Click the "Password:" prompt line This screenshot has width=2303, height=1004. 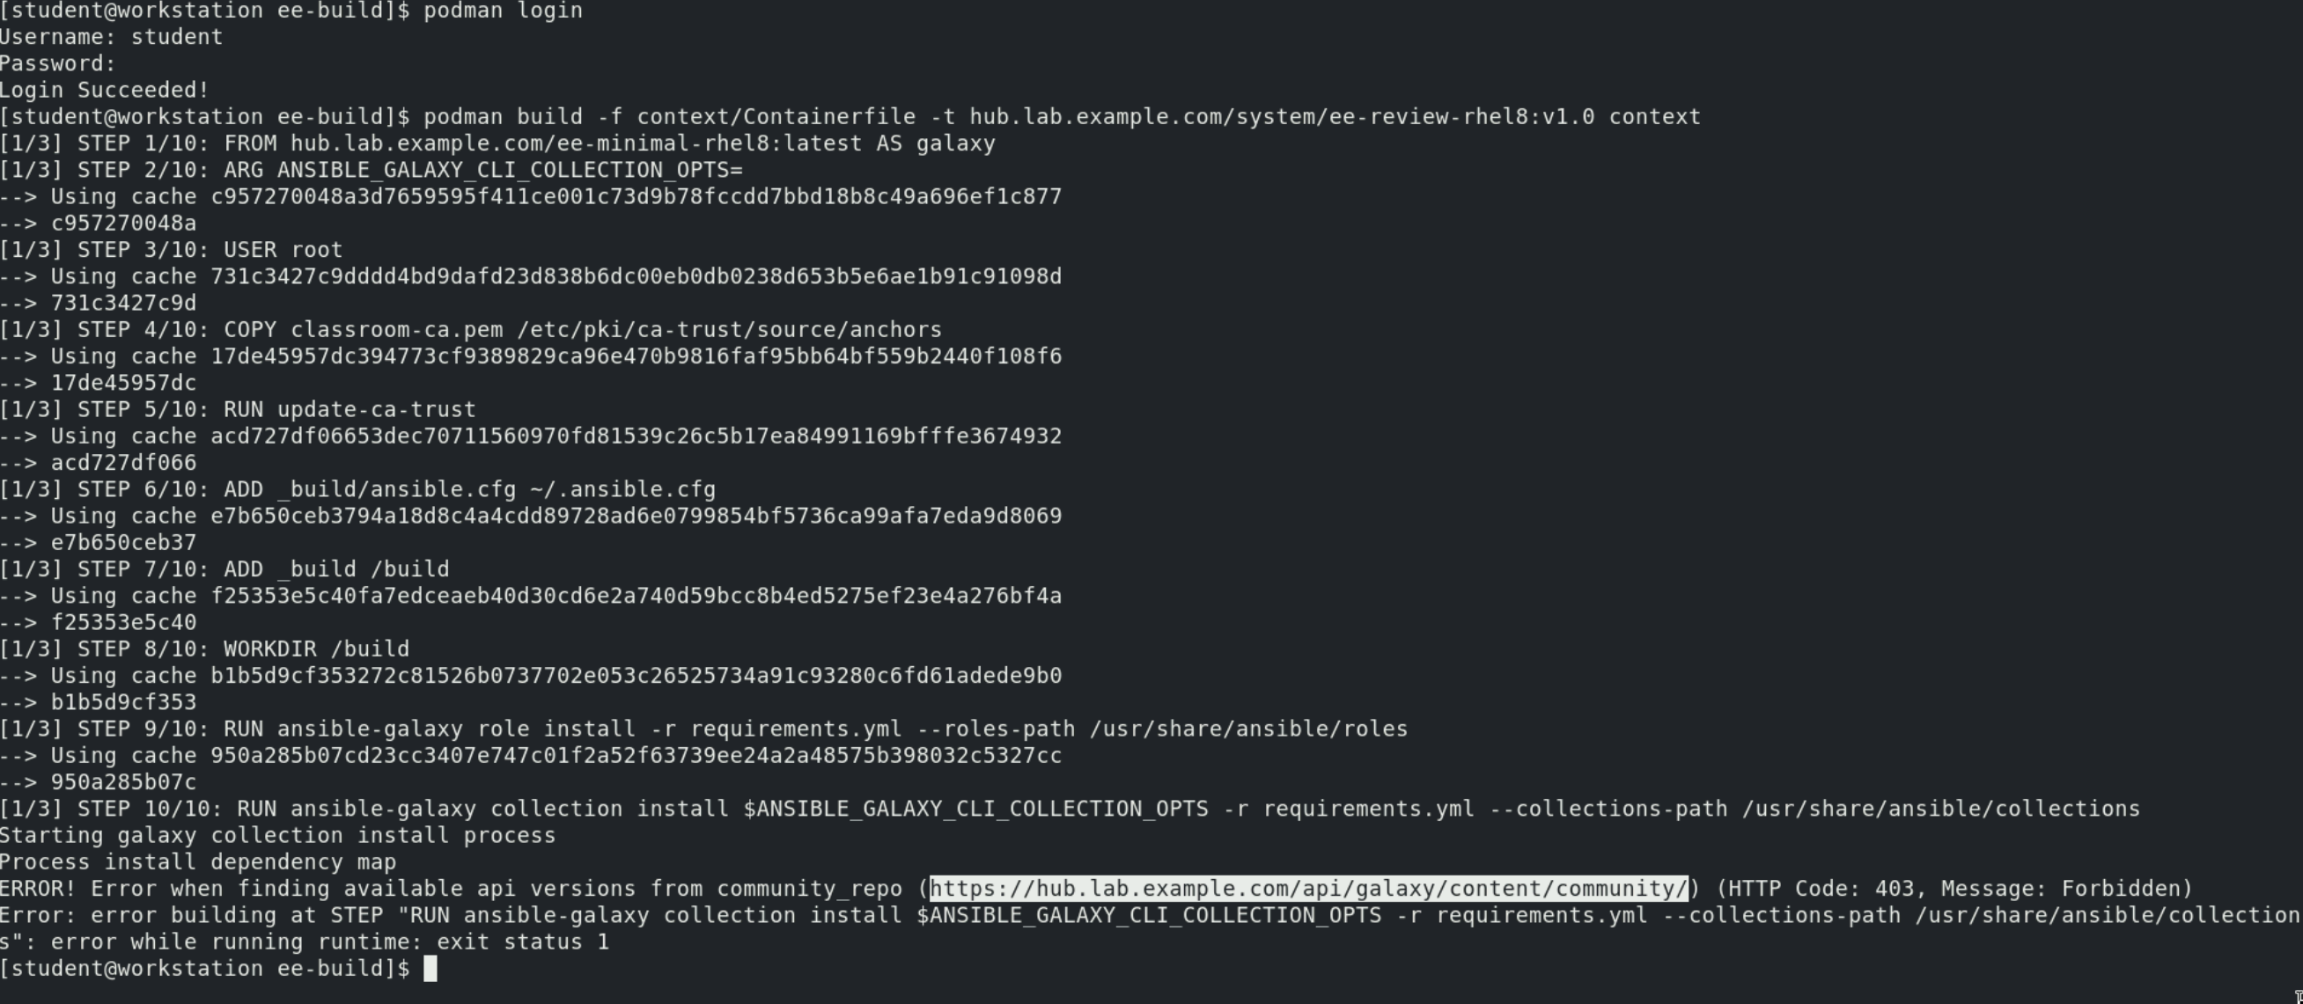pyautogui.click(x=58, y=64)
